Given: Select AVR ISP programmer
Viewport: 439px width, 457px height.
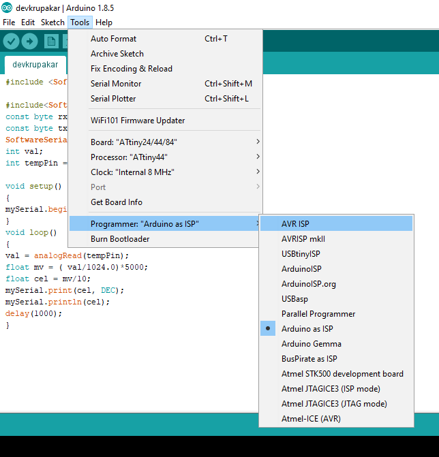Looking at the screenshot, I should click(x=336, y=224).
